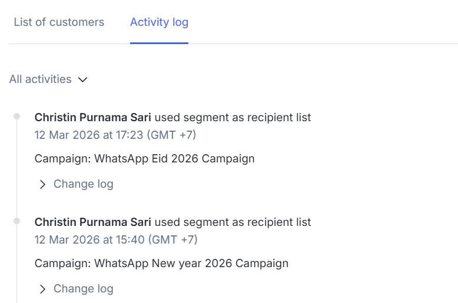Open the WhatsApp Eid 2026 Campaign text

pyautogui.click(x=174, y=158)
